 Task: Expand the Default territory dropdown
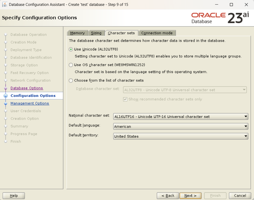coord(181,136)
